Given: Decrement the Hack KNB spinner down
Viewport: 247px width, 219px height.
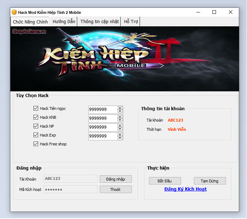Looking at the screenshot, I should tap(120, 120).
